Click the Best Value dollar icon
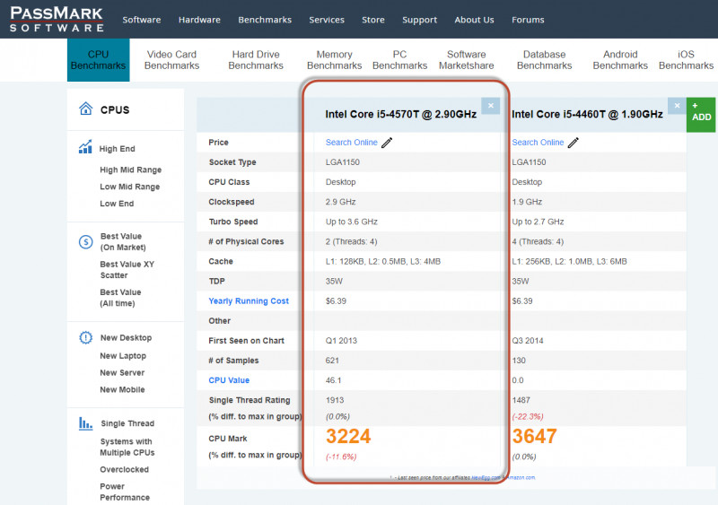Image resolution: width=718 pixels, height=505 pixels. 86,241
